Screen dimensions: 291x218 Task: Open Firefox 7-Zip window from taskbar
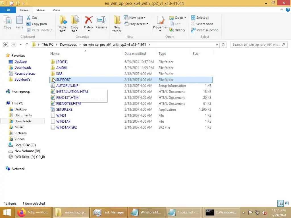[x=33, y=212]
